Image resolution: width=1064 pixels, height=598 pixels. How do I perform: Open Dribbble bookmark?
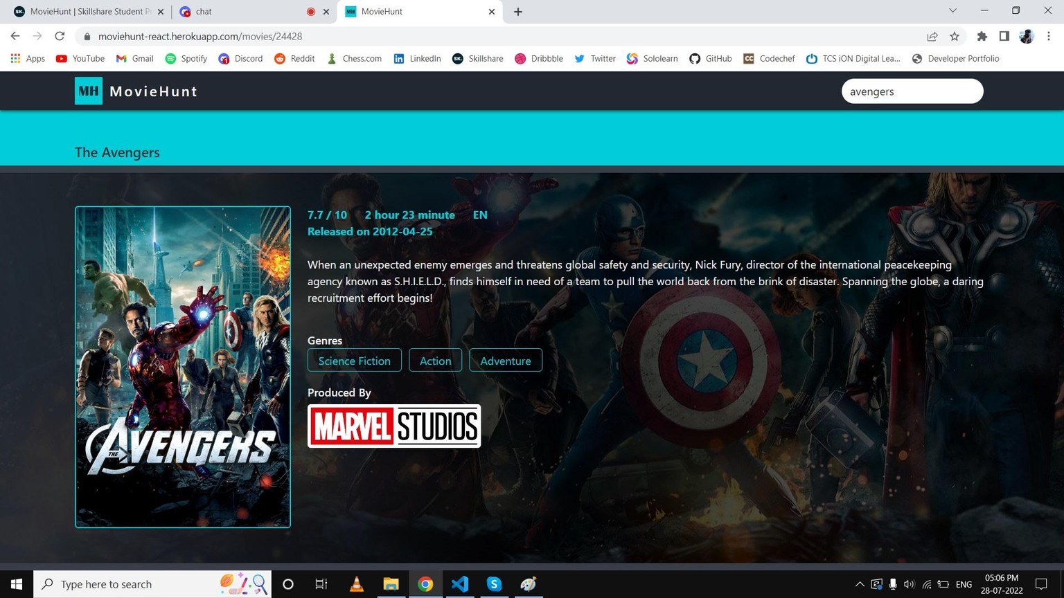tap(539, 59)
